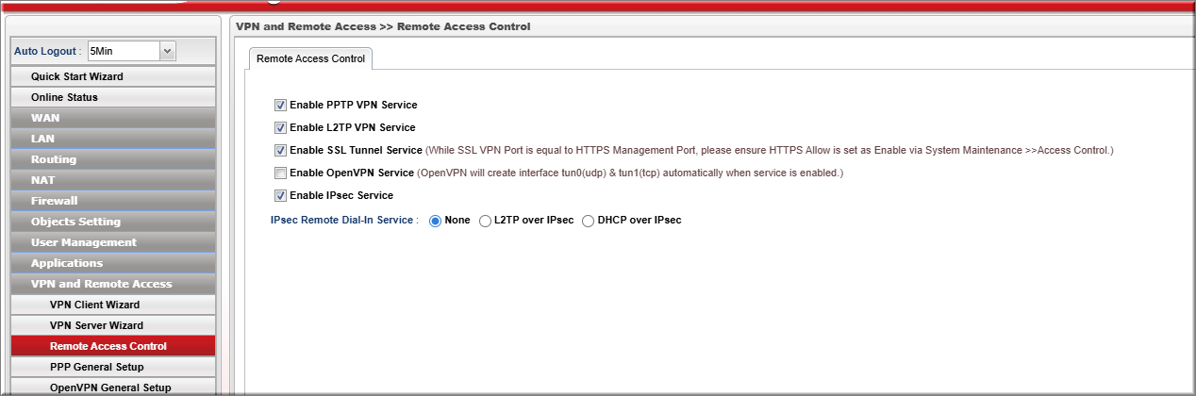Open the OpenVPN General Setup page

click(x=110, y=388)
